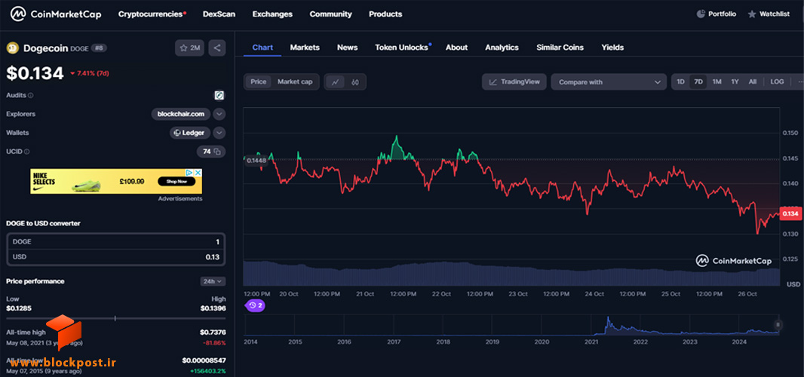The width and height of the screenshot is (804, 377).
Task: Expand the Compare with dropdown
Action: pos(609,82)
